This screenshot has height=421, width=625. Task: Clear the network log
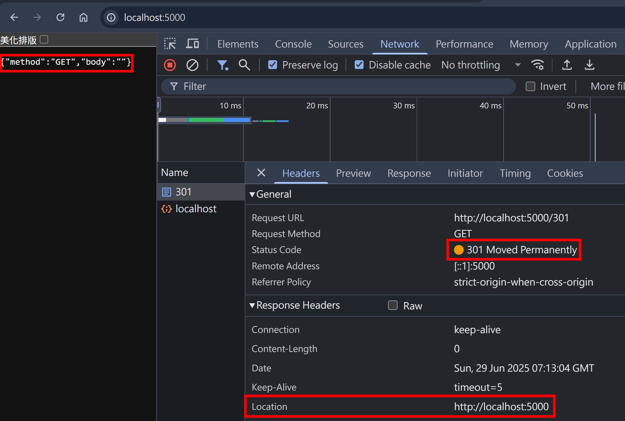coord(192,65)
